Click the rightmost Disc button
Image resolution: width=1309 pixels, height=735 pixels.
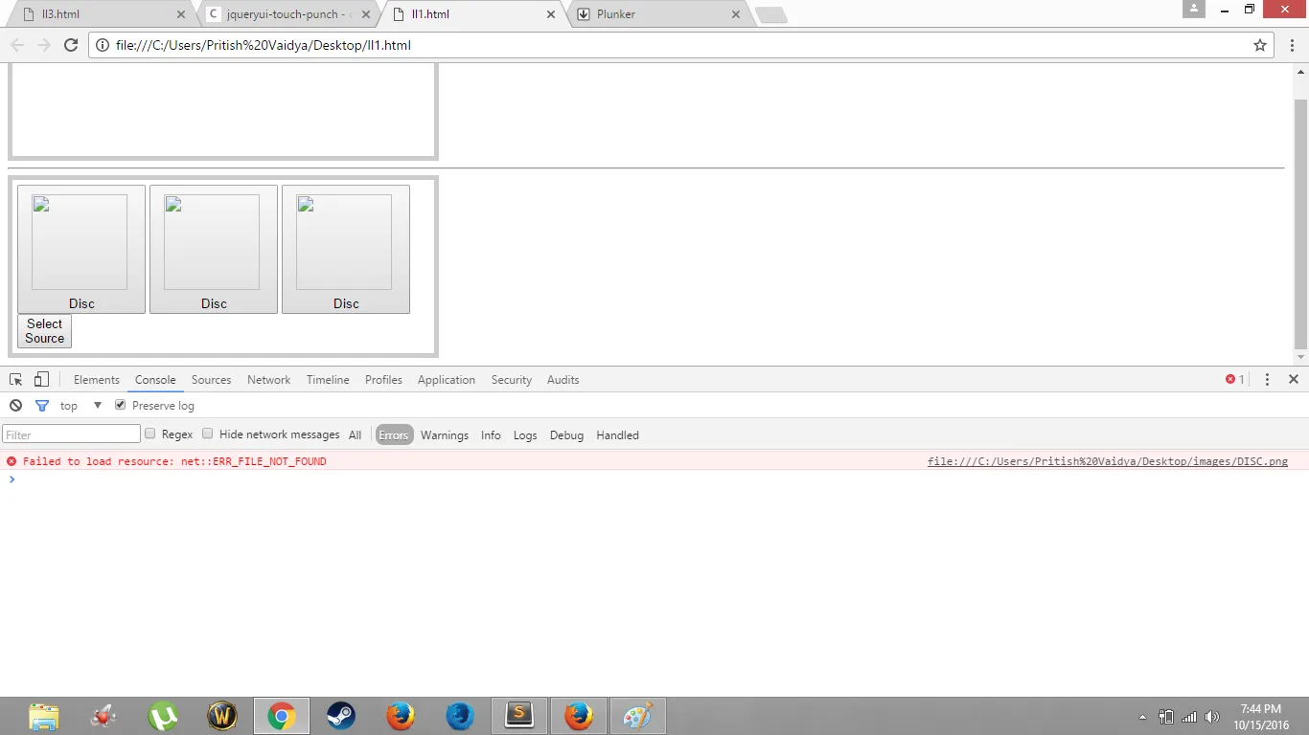[x=346, y=249]
